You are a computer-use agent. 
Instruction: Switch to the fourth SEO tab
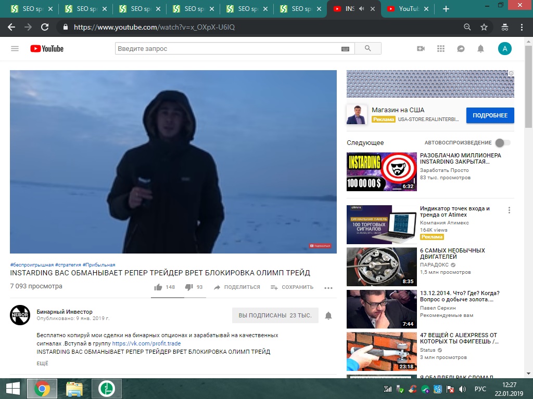click(194, 9)
